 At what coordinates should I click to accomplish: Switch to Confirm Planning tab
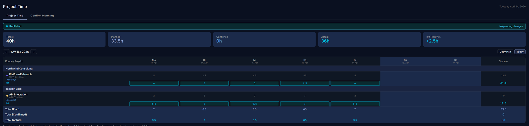42,16
